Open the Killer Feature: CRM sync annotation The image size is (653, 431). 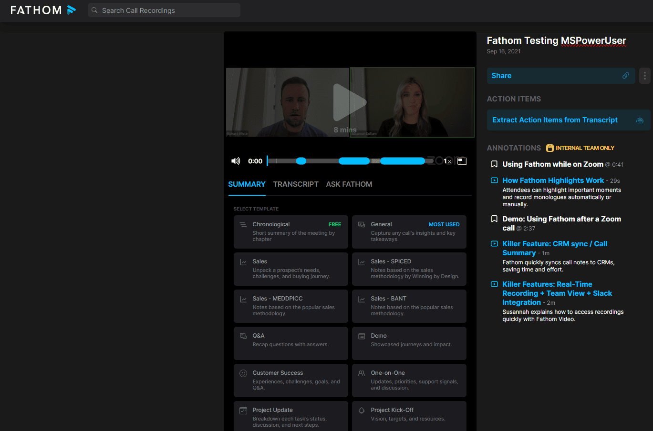[x=555, y=248]
